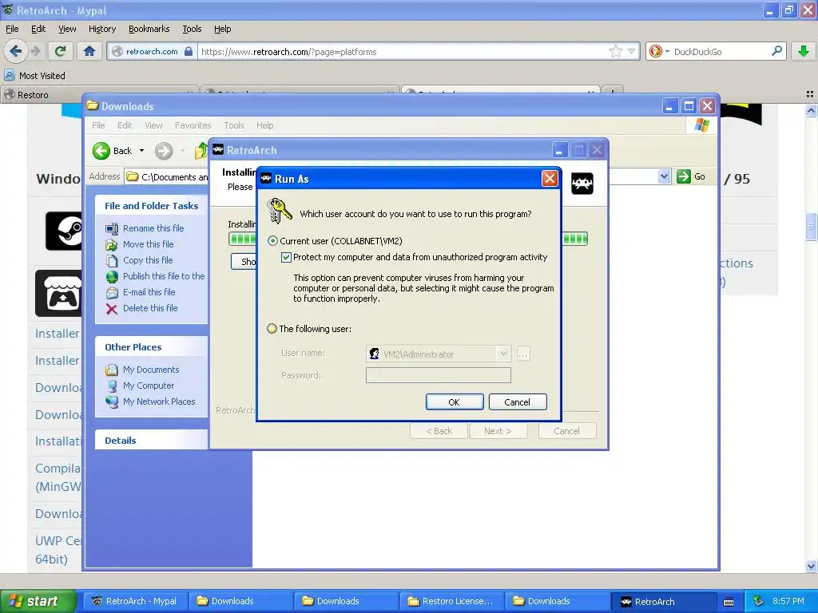
Task: Toggle Protect my computer checkbox
Action: [x=286, y=257]
